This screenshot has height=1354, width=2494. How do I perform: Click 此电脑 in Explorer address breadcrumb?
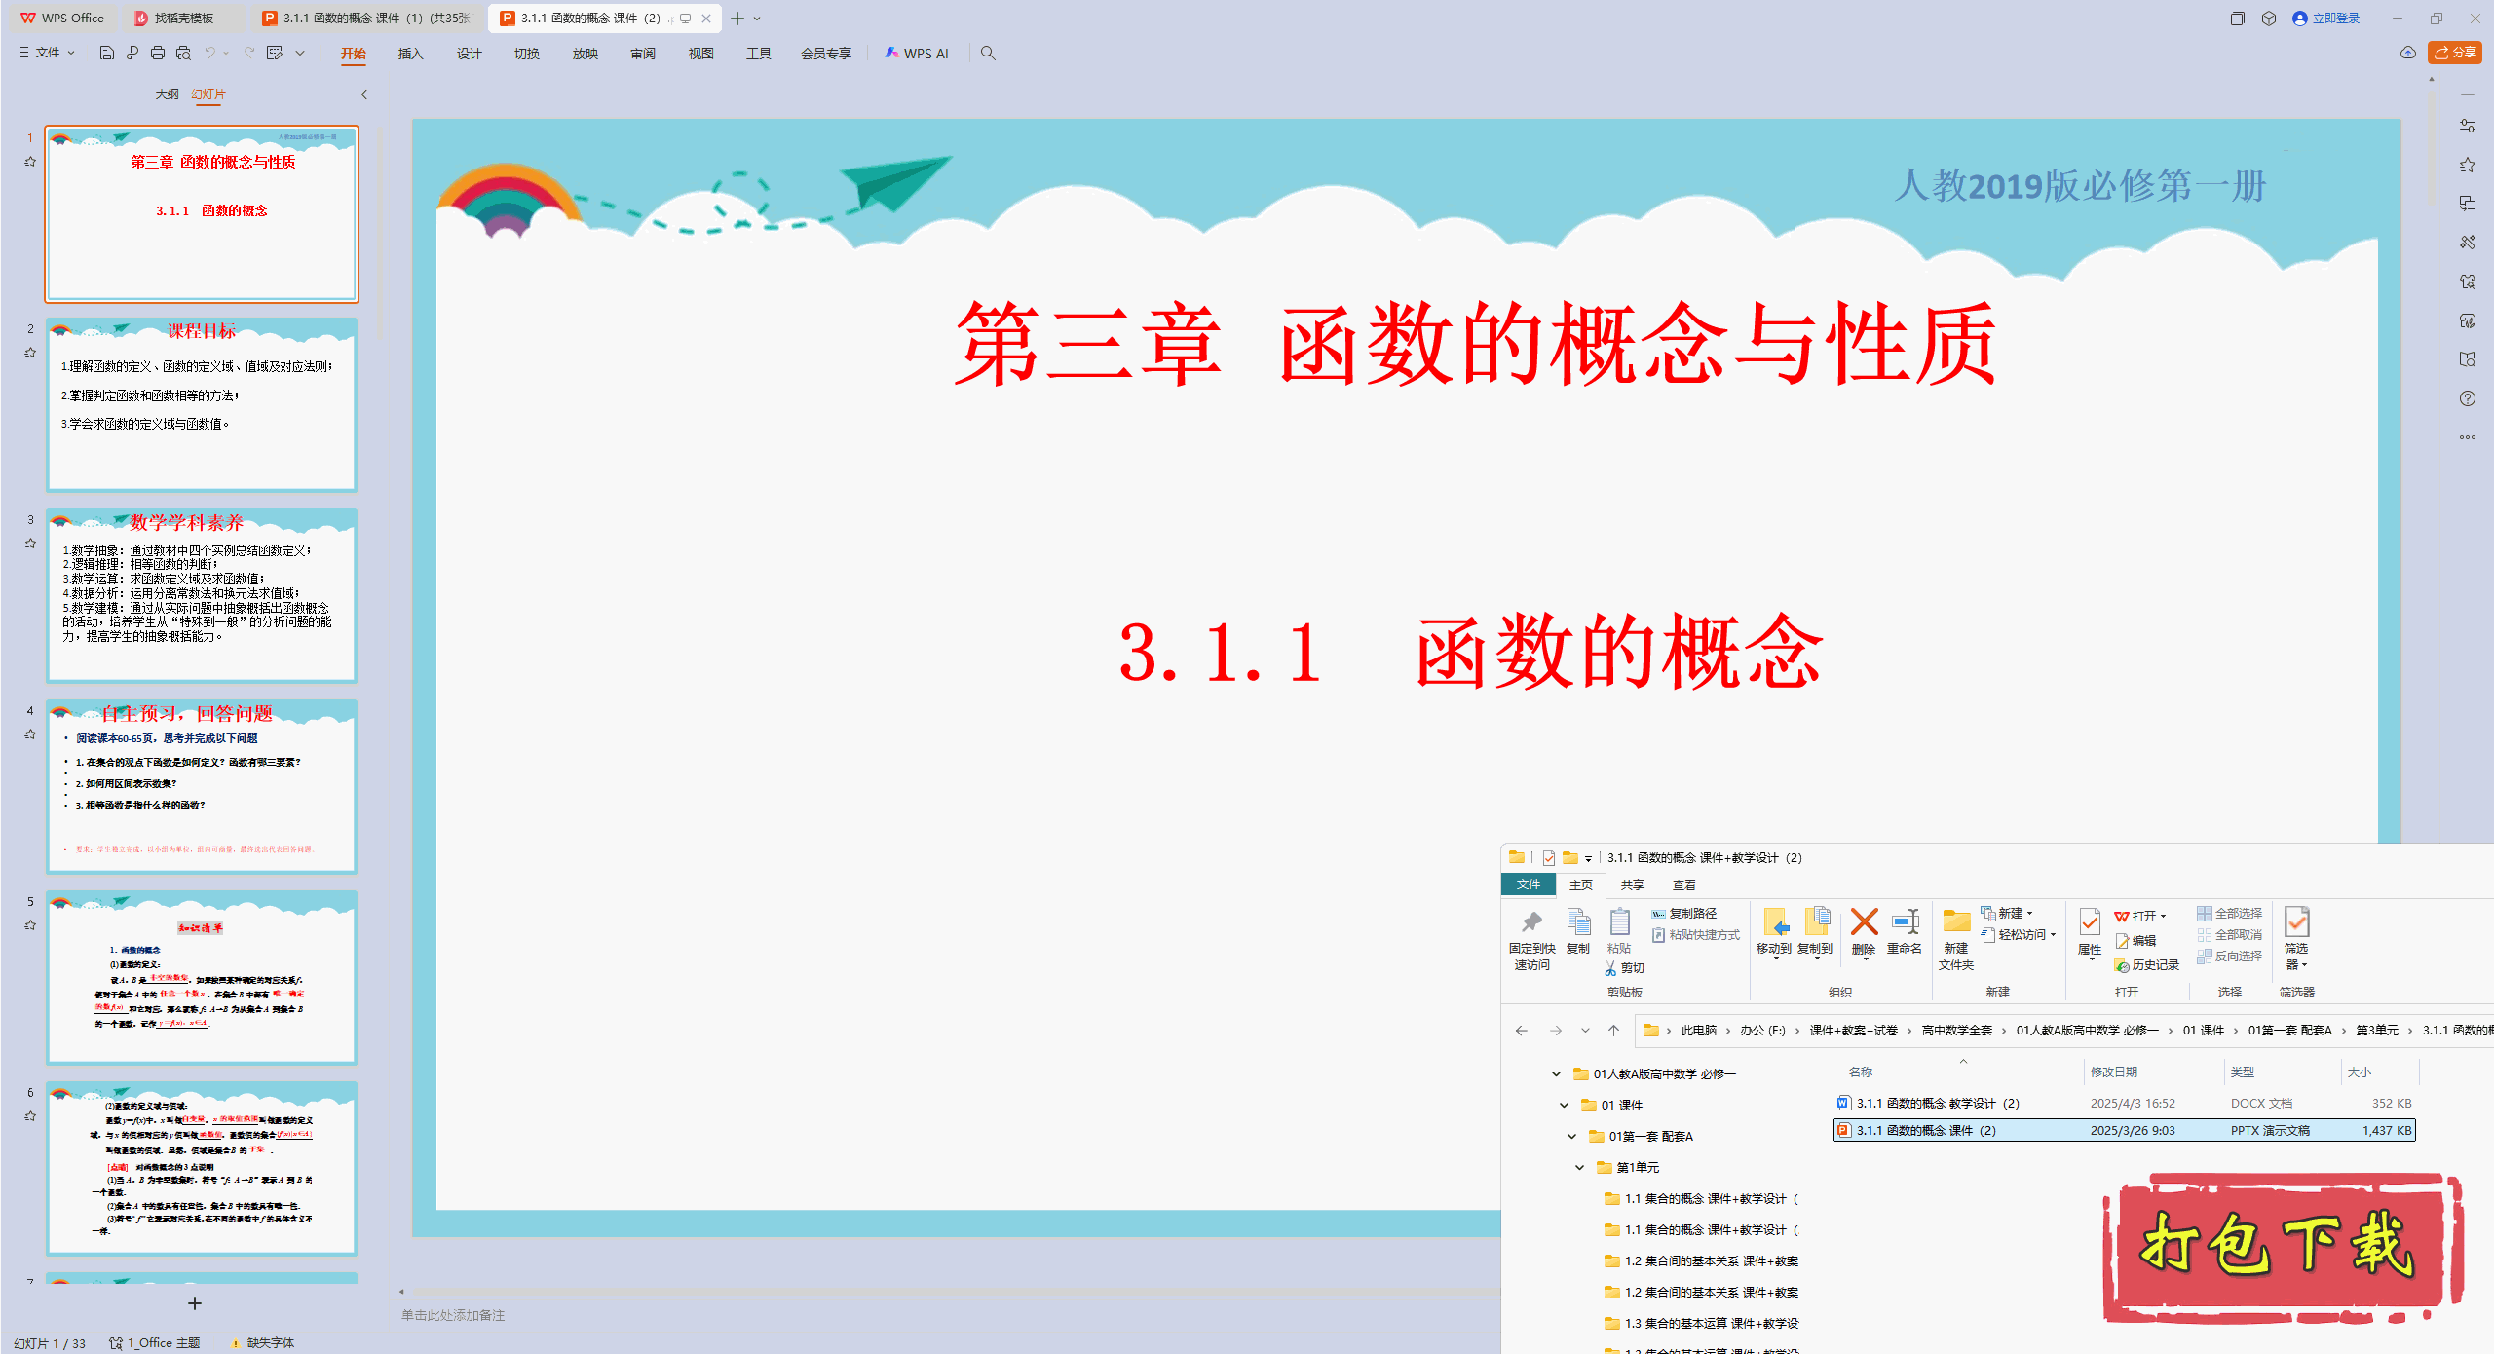tap(1698, 1031)
